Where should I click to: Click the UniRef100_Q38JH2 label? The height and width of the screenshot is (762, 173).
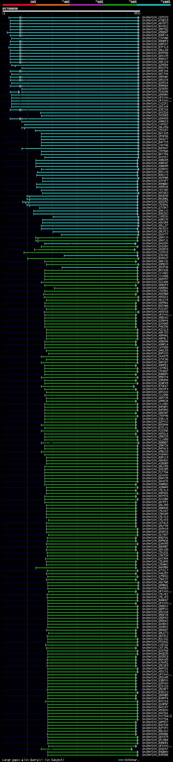click(x=155, y=255)
